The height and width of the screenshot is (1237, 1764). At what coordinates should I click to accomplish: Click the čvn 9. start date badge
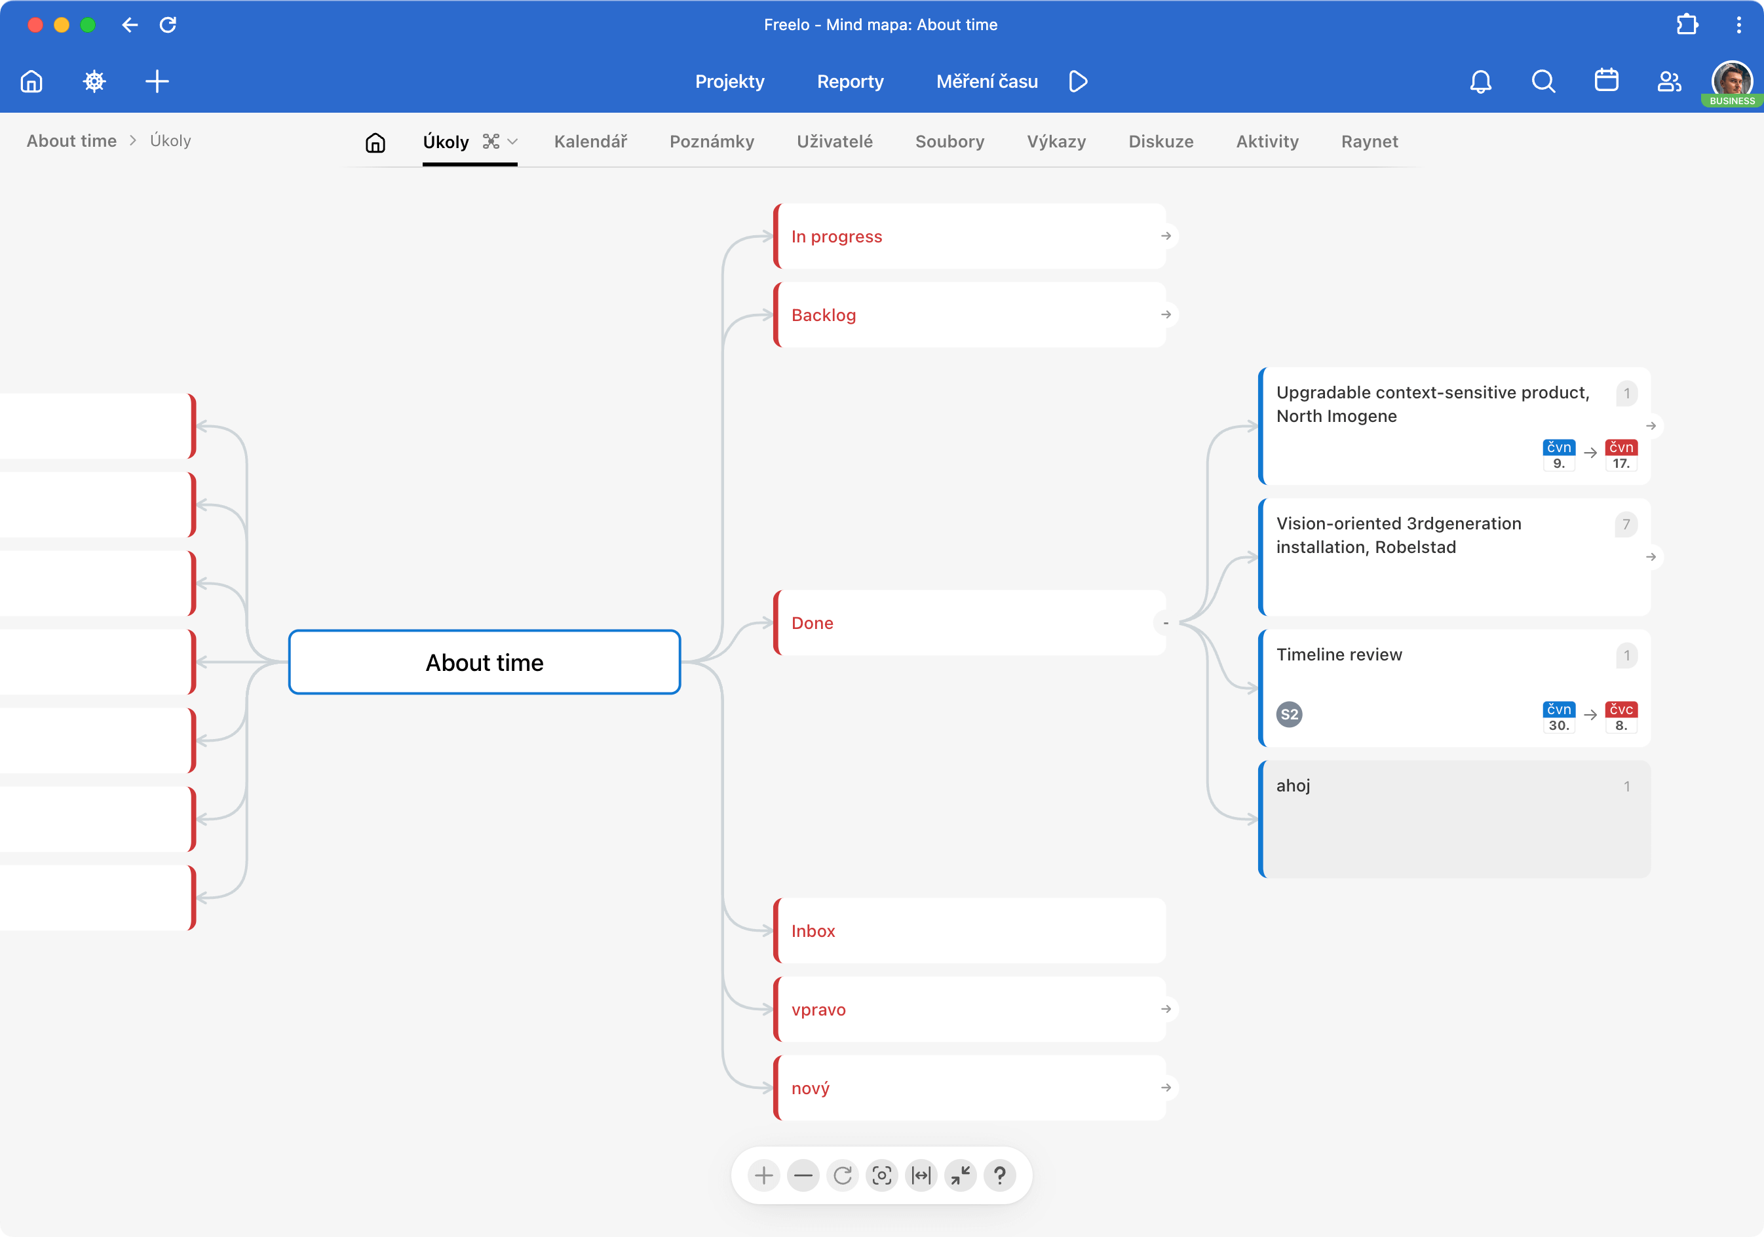pyautogui.click(x=1558, y=455)
